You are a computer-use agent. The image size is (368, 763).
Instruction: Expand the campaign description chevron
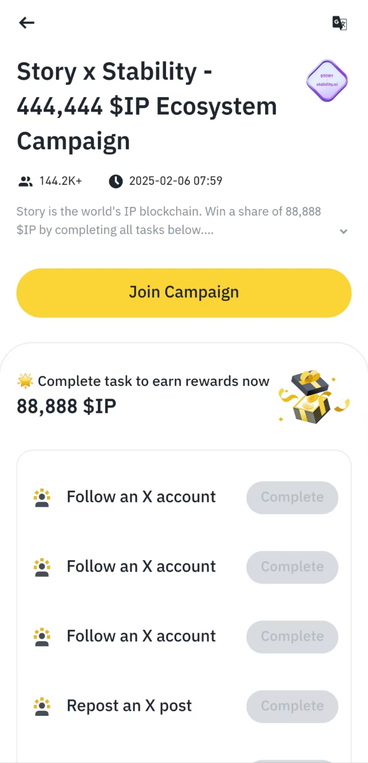click(343, 232)
